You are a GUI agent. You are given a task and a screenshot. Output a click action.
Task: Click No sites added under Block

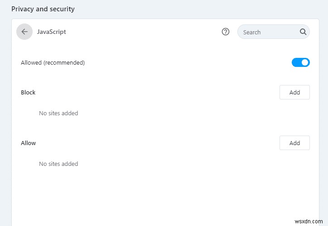coord(58,113)
